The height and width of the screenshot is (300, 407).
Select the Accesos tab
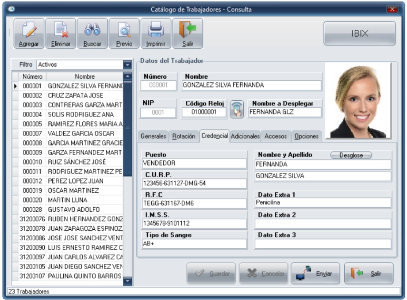pyautogui.click(x=275, y=137)
